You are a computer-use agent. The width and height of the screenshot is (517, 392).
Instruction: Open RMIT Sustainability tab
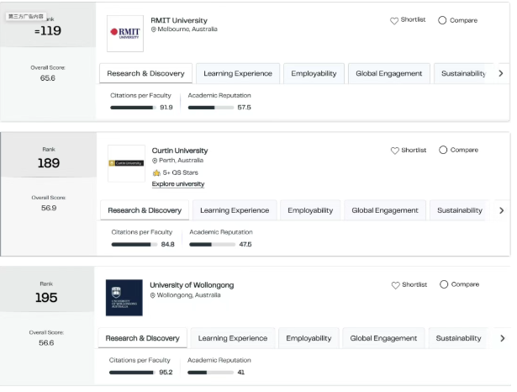click(x=463, y=73)
